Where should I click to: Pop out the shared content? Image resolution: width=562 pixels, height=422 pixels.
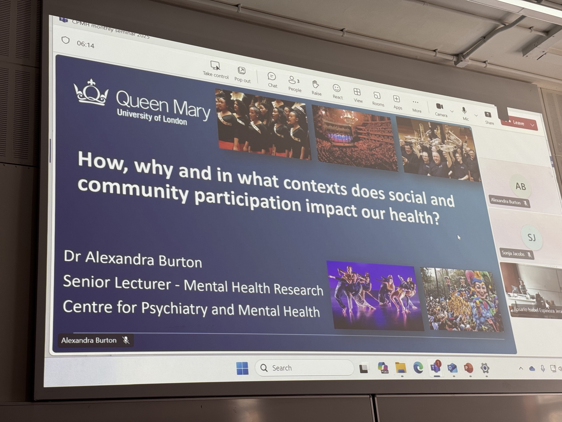[x=242, y=71]
